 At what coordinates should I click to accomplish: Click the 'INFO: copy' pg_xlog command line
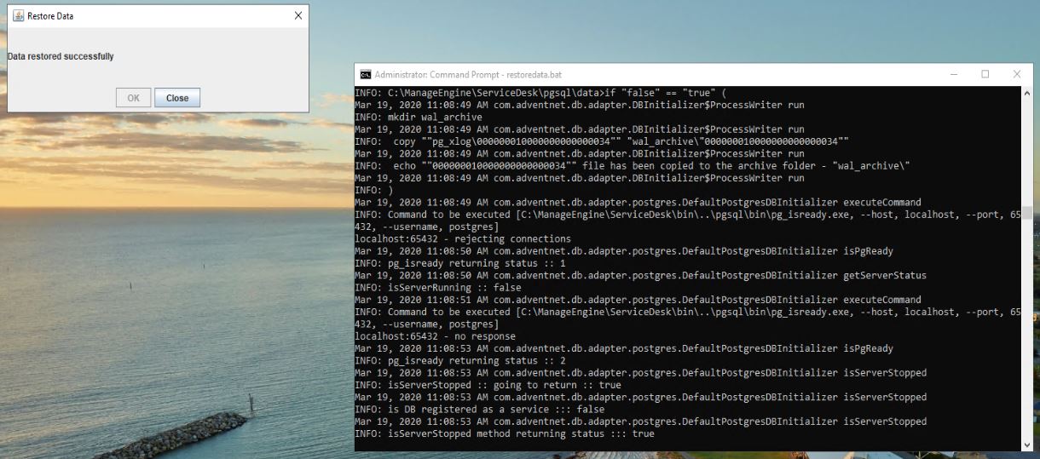click(x=602, y=141)
